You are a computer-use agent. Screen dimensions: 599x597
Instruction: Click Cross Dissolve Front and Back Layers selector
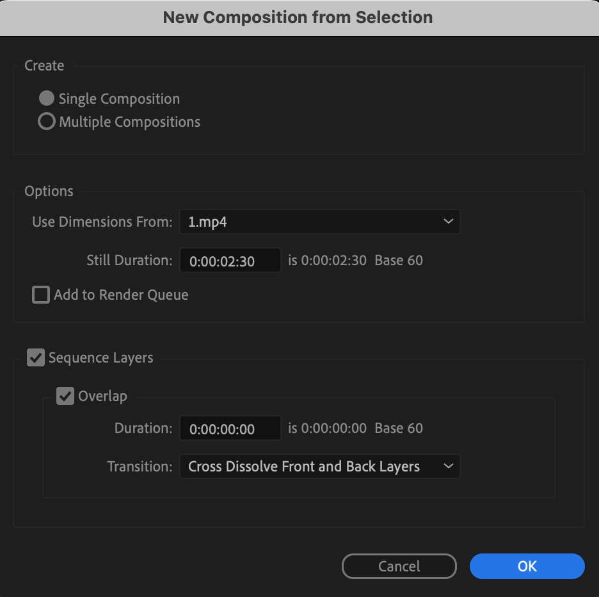320,466
